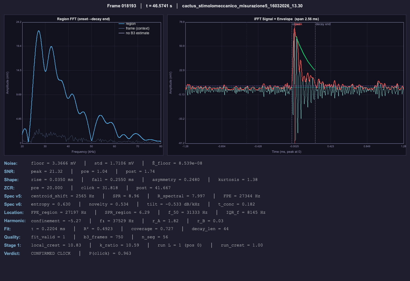The image size is (410, 281).
Task: Select the 'b3_frames = 750' value
Action: point(103,237)
